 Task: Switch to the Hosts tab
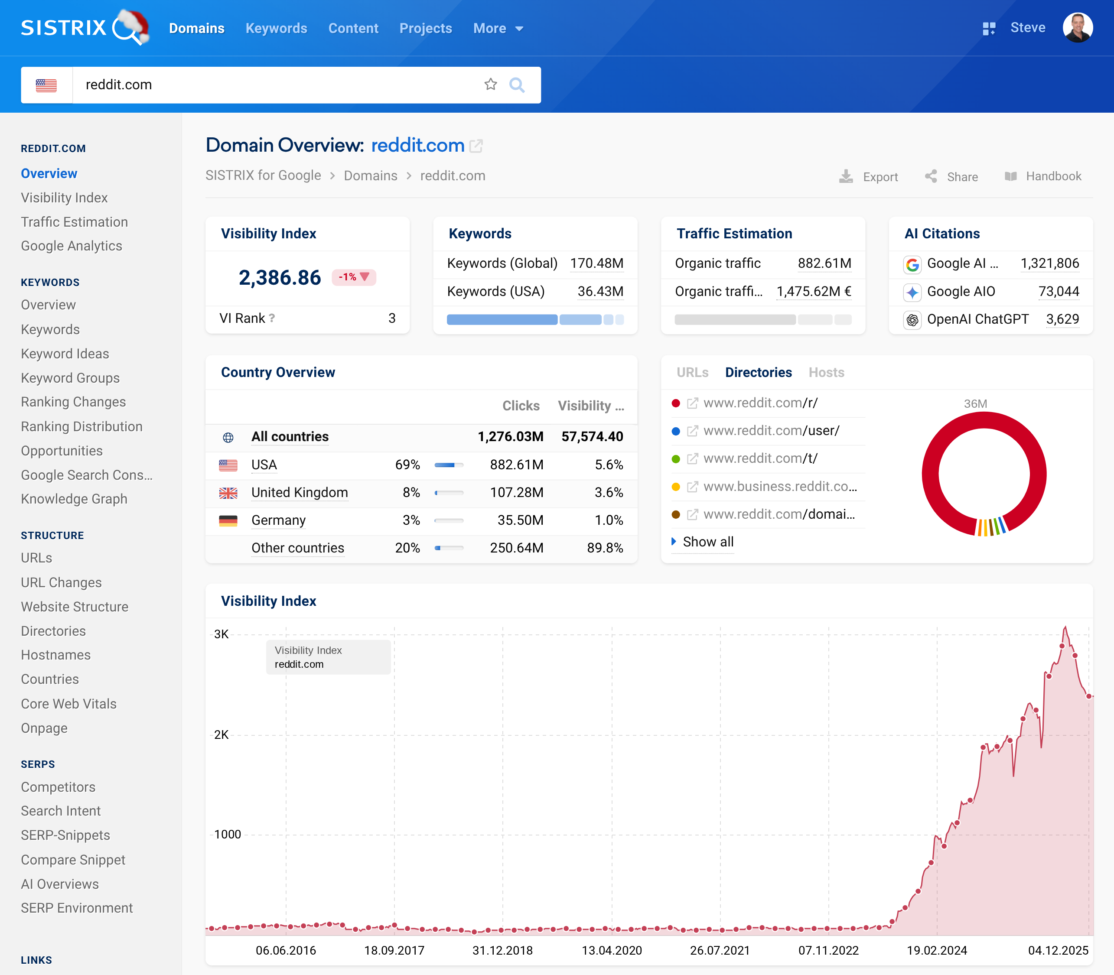coord(826,372)
